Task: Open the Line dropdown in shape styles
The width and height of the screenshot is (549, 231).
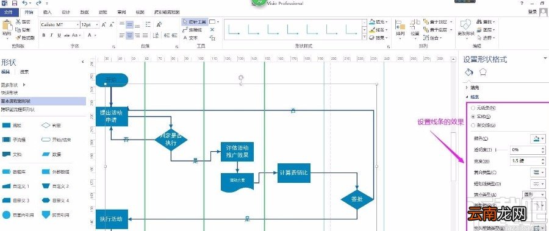Action: (x=378, y=30)
